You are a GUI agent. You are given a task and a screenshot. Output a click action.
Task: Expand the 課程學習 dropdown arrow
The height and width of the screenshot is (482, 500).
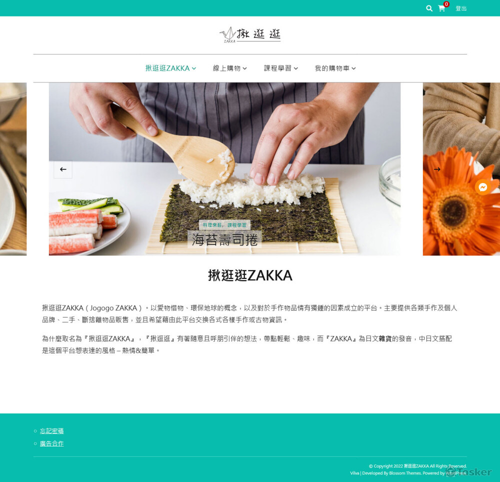click(x=296, y=68)
